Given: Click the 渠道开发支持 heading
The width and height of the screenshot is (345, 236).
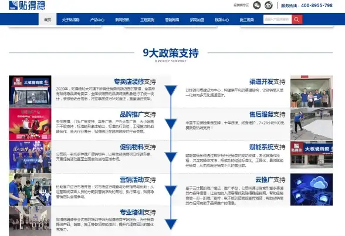Looking at the screenshot, I should (267, 82).
